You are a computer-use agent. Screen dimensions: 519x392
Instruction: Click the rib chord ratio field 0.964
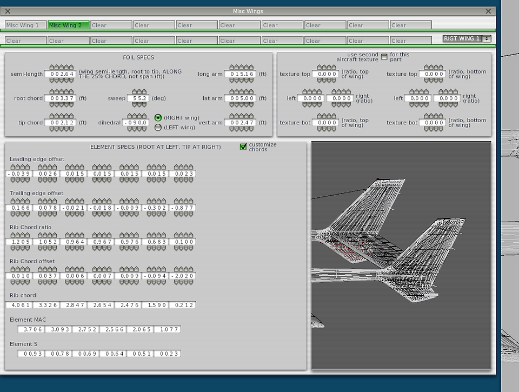75,242
